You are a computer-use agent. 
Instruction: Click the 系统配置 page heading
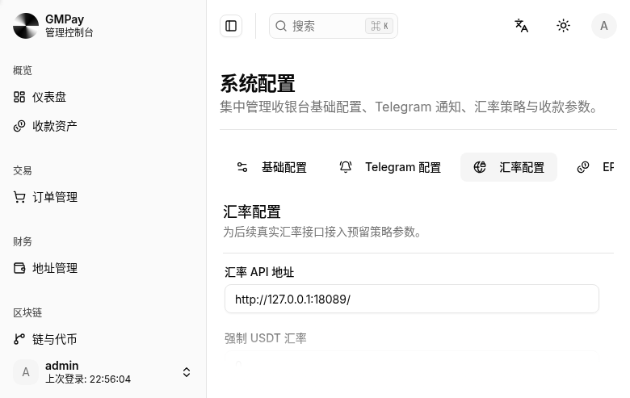tap(258, 84)
